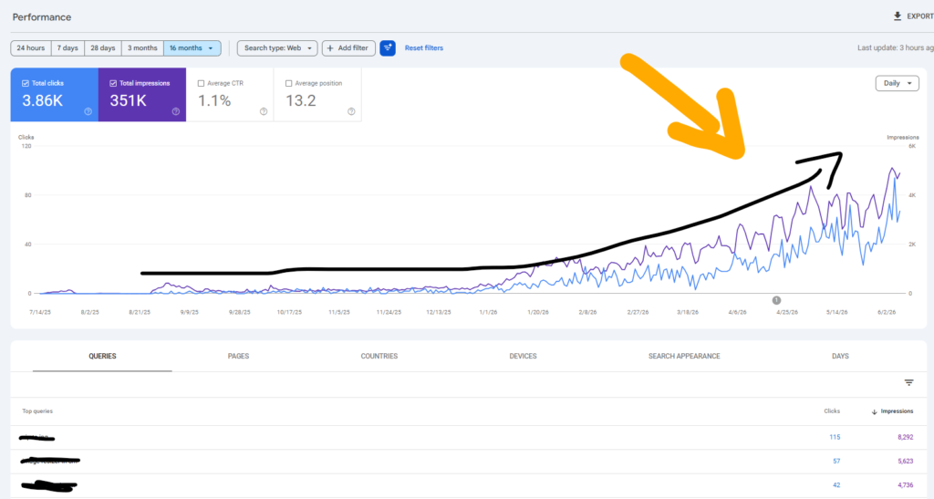Open help icon on Total impressions card
Viewport: 934px width, 499px height.
176,111
